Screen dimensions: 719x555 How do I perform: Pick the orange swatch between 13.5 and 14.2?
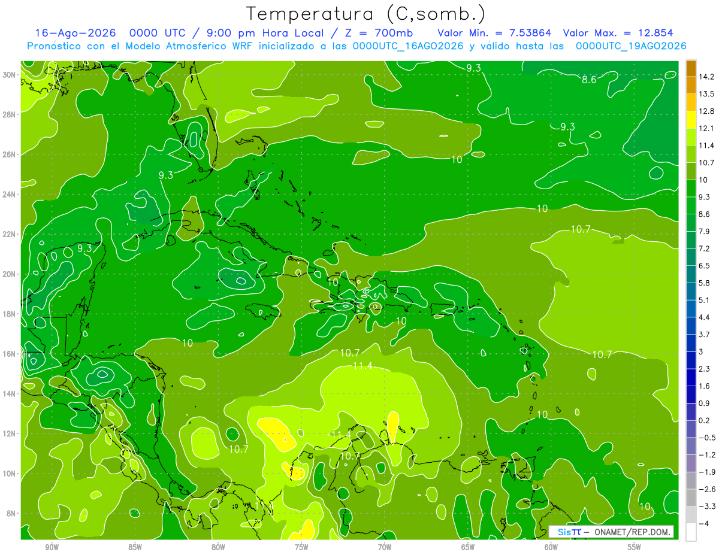[x=691, y=85]
